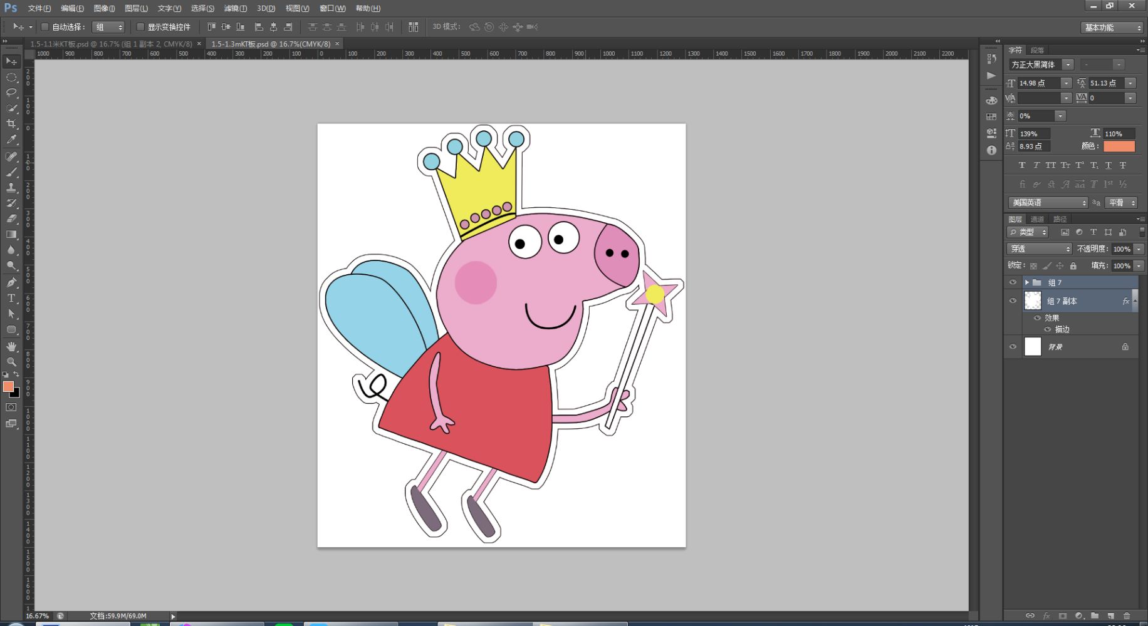Select the Eyedropper tool

click(x=11, y=140)
